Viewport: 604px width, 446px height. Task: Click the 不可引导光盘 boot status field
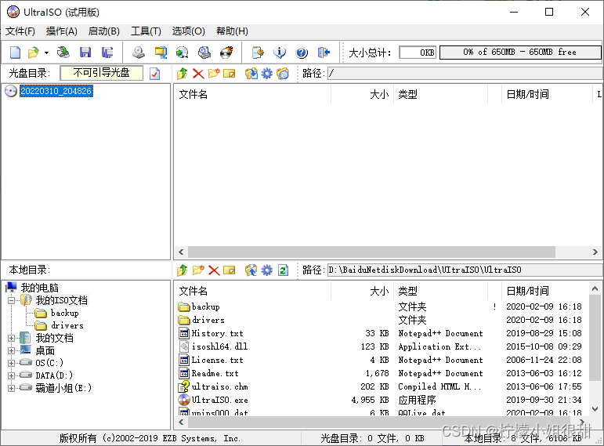click(102, 73)
